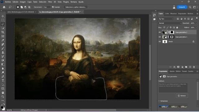Click the Desvanecer value field

tap(47, 7)
